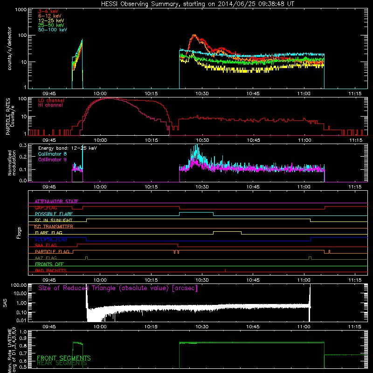This screenshot has width=373, height=373.
Task: Click the raised FLARE_FLAG segment
Action: click(227, 231)
